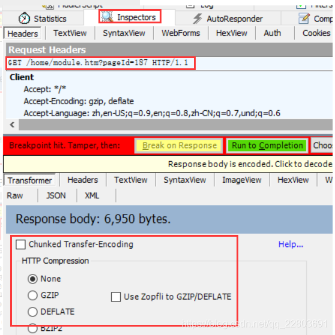Select the Accept-Language header line
This screenshot has width=335, height=335.
click(152, 113)
